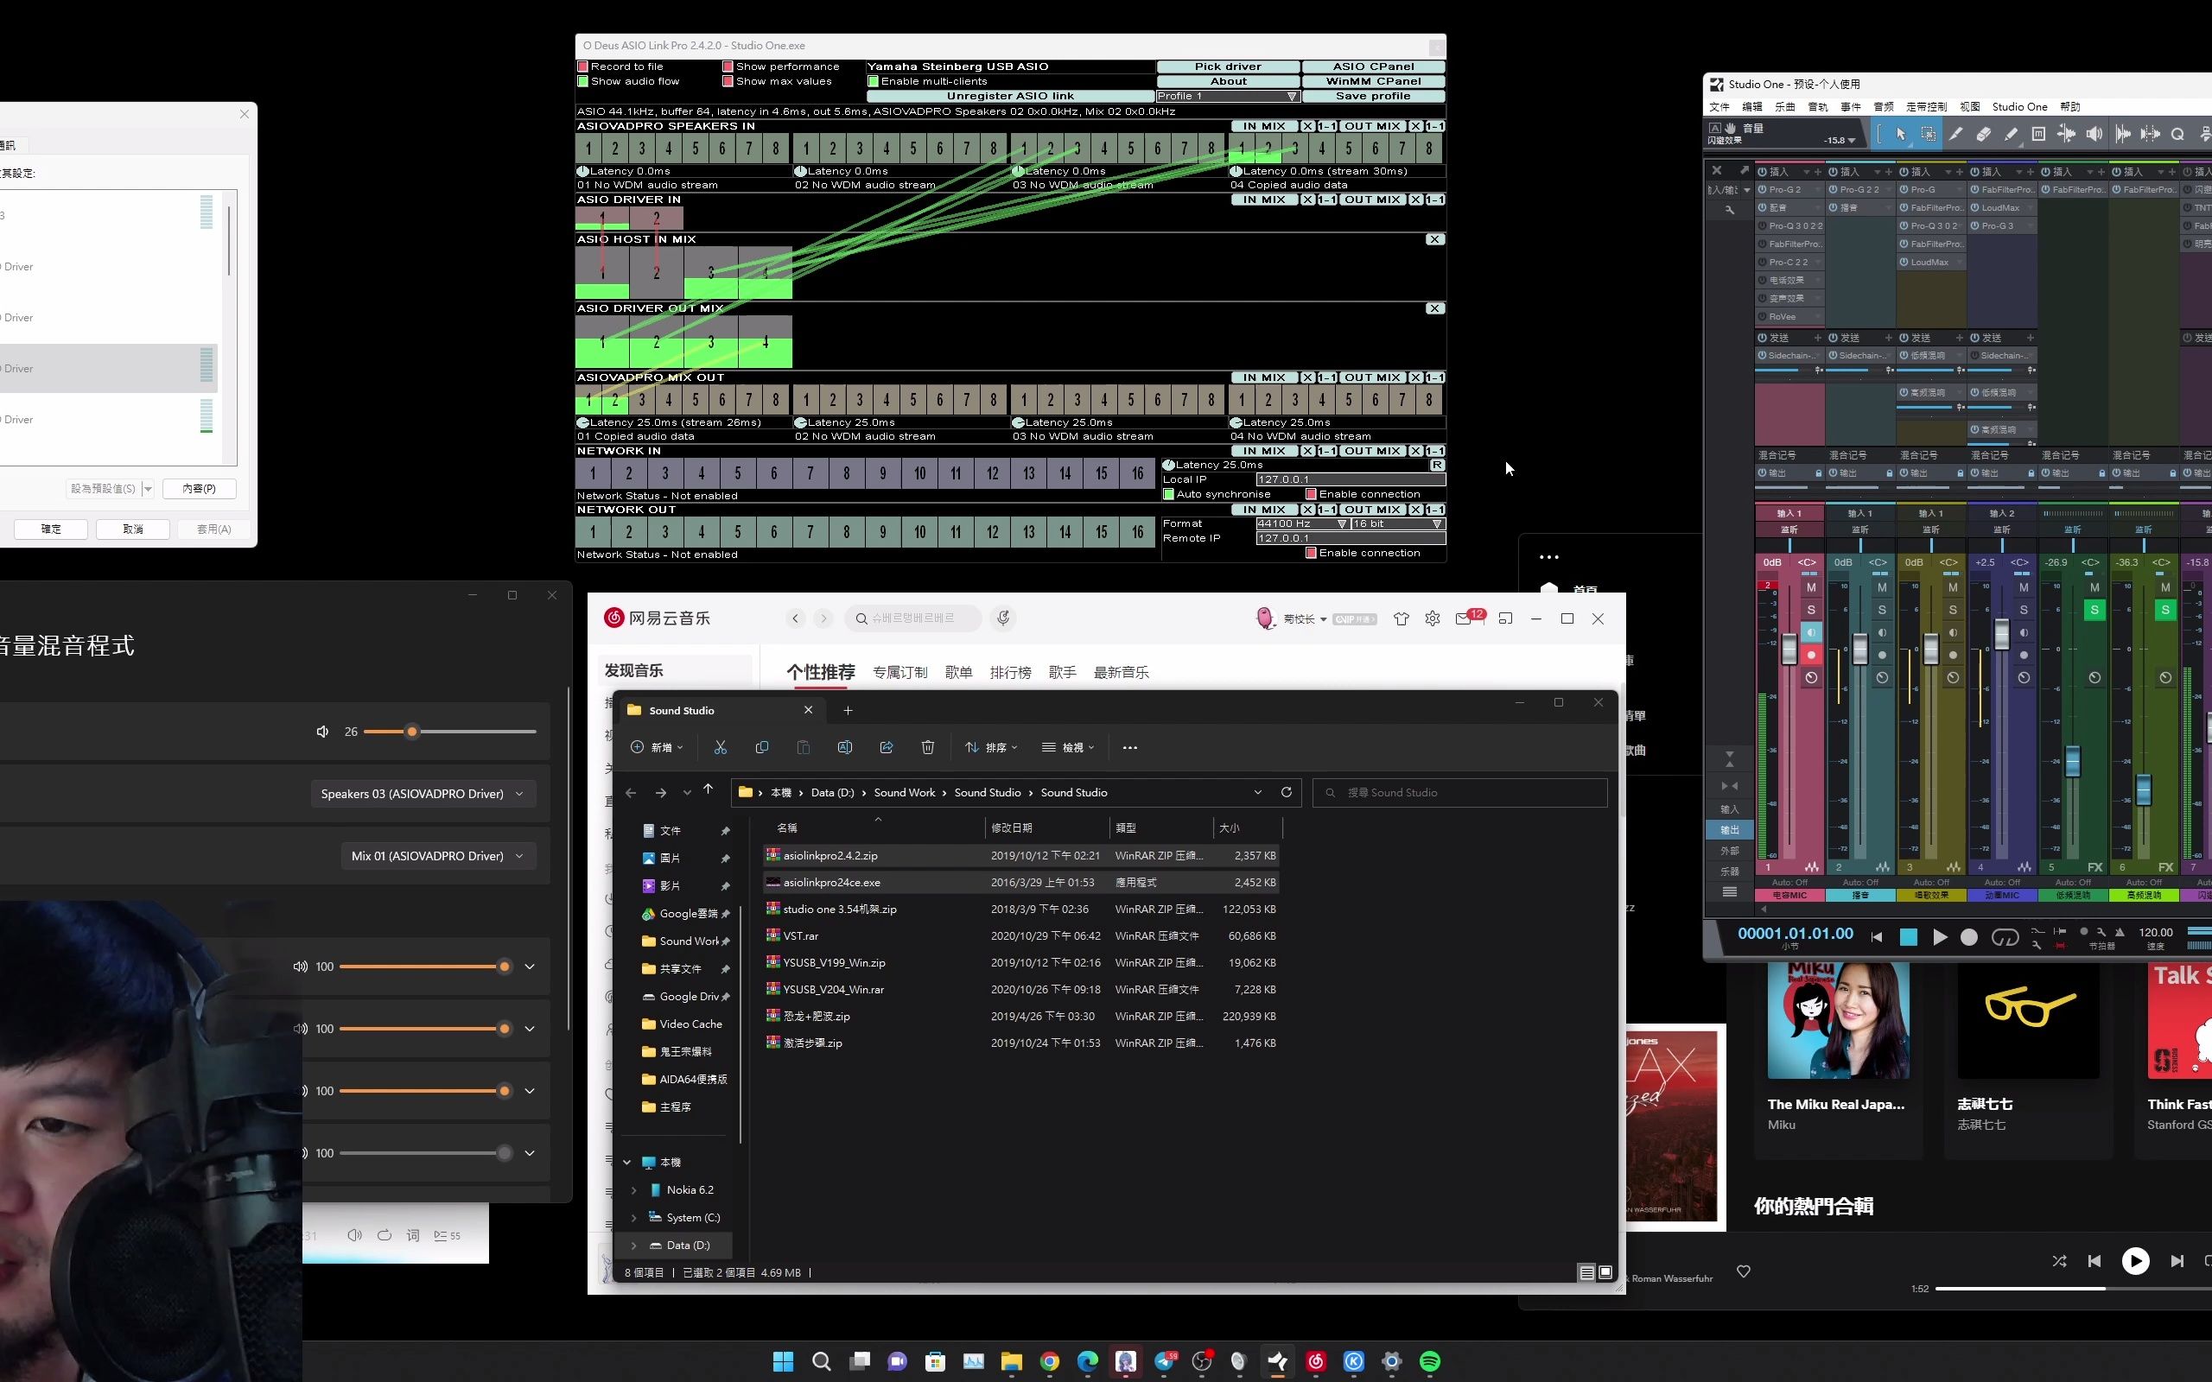This screenshot has width=2212, height=1382.
Task: Open the 16 bit format dropdown
Action: click(1399, 523)
